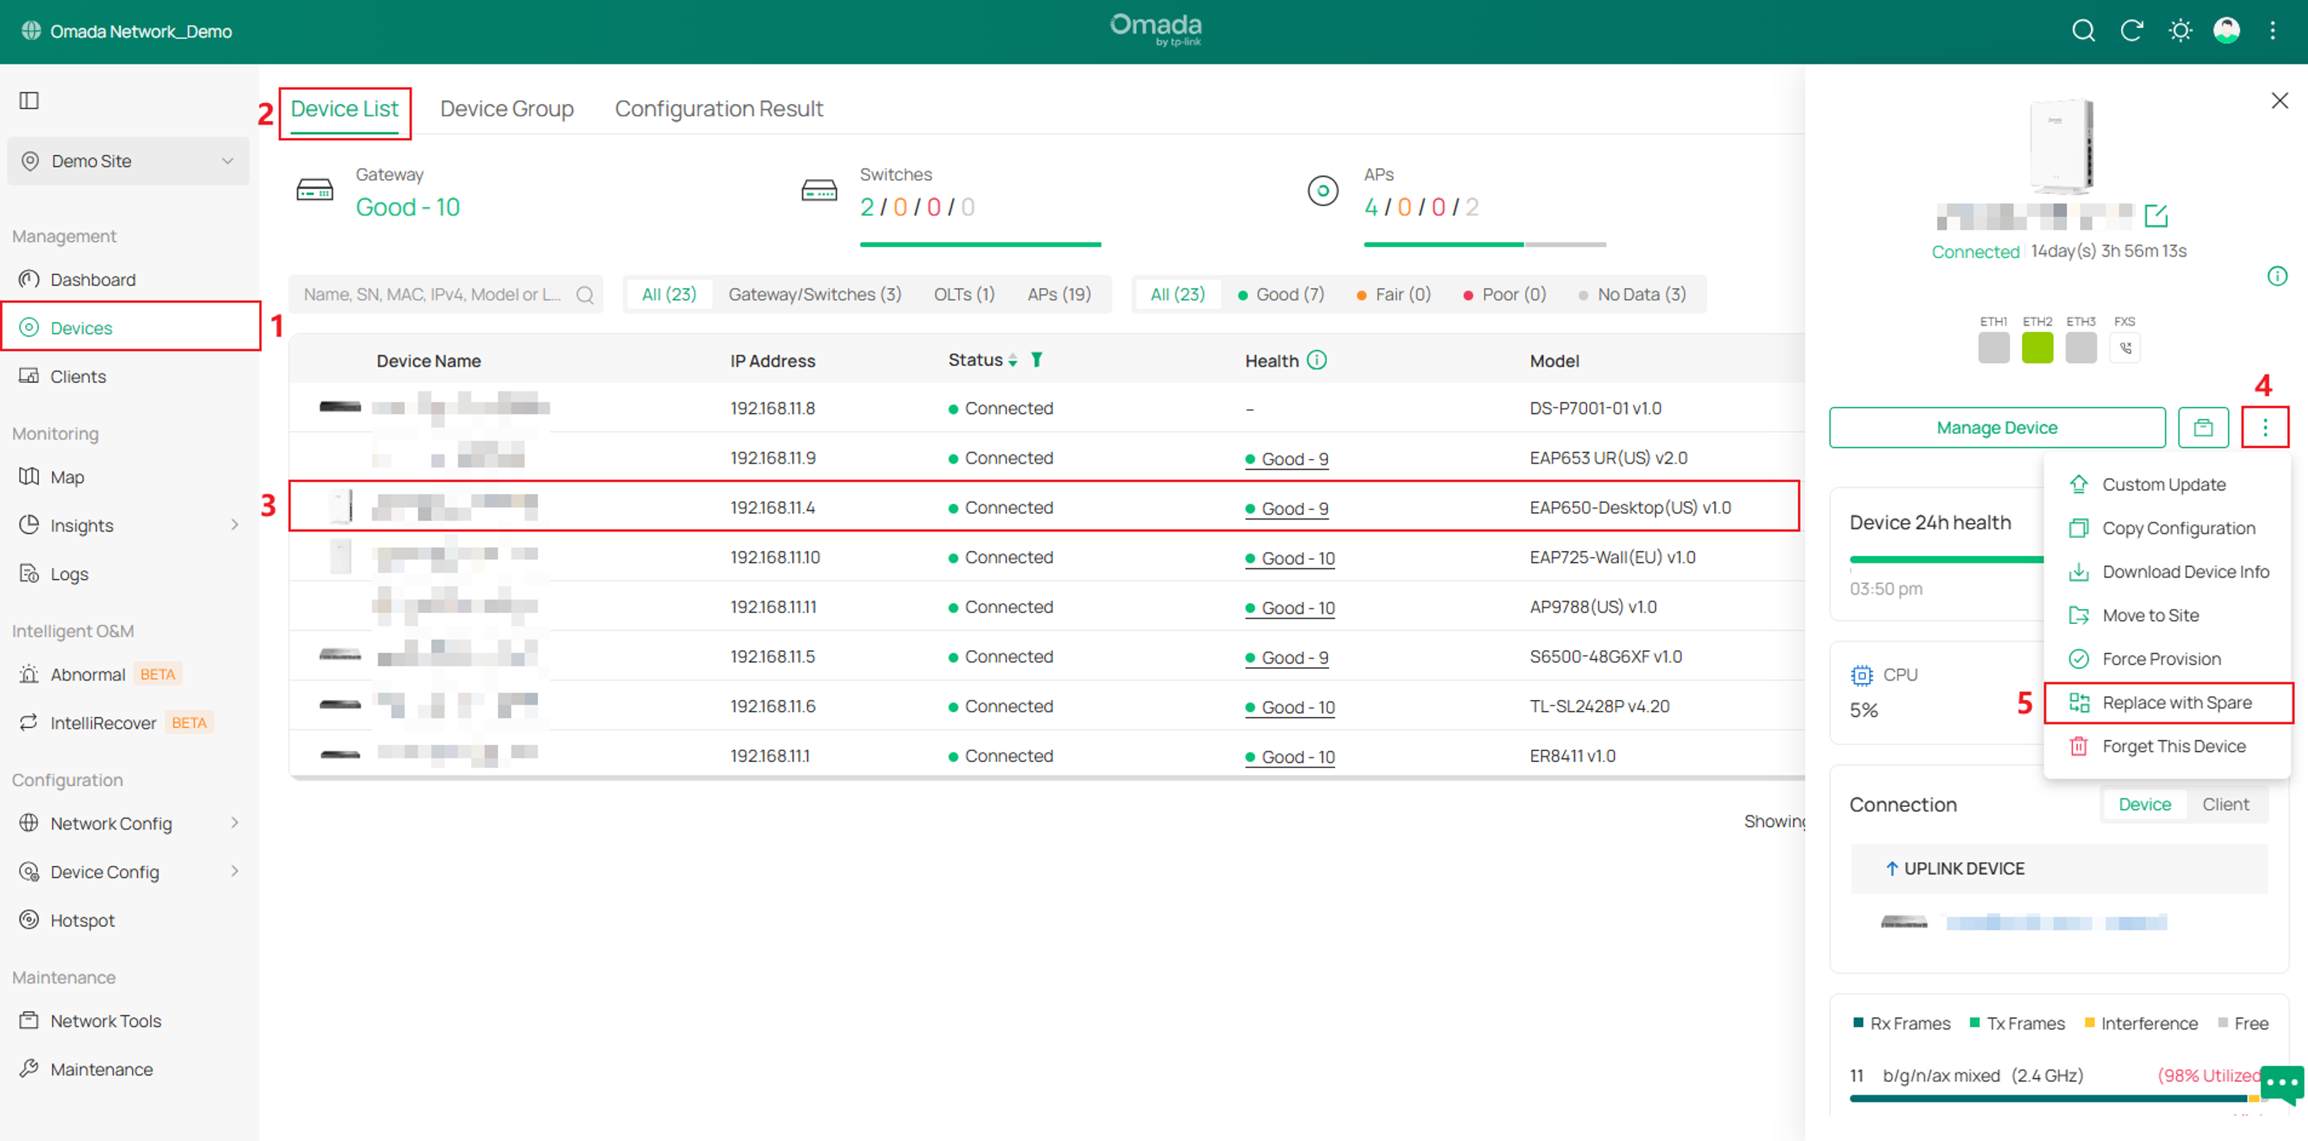Filter health by Good (7)

tap(1282, 295)
